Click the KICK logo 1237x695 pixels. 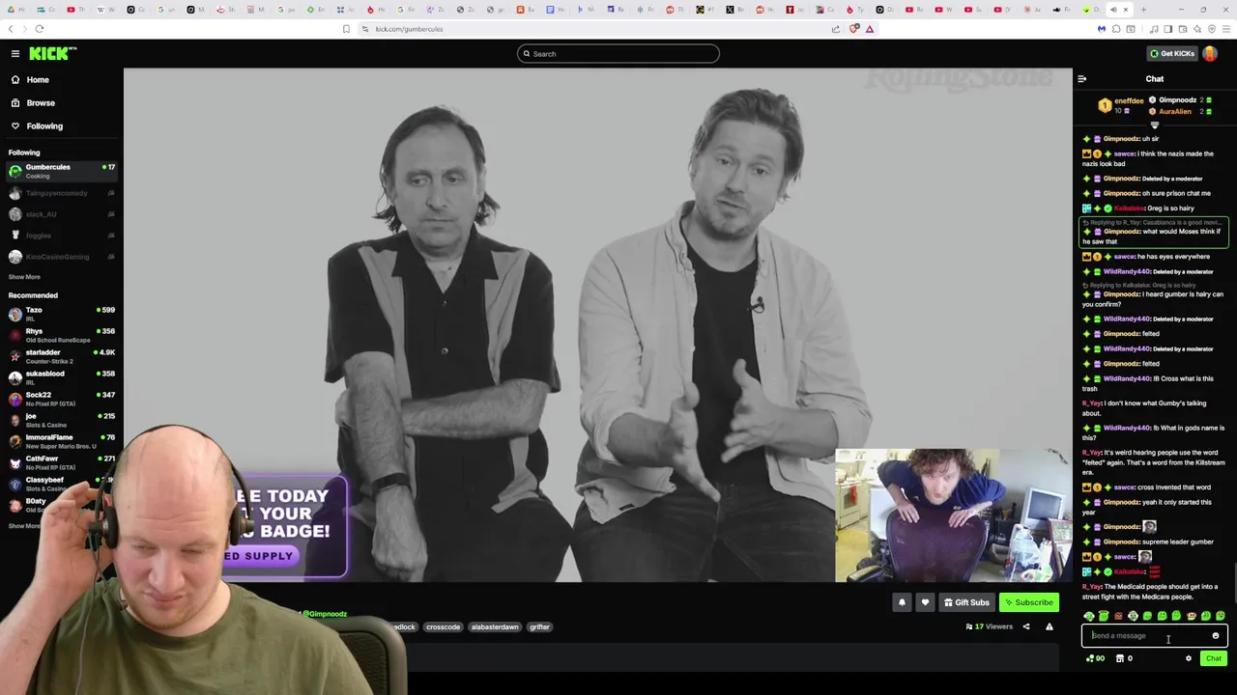click(x=52, y=54)
